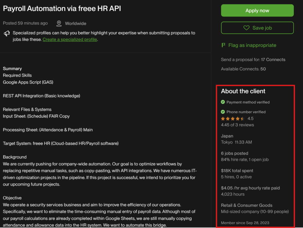
Task: Click the Apply now button
Action: (257, 11)
